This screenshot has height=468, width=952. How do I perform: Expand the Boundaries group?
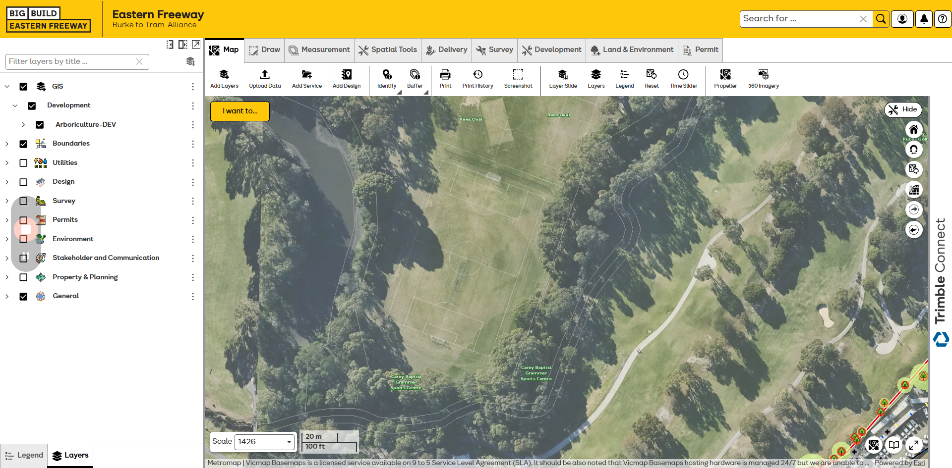tap(7, 144)
